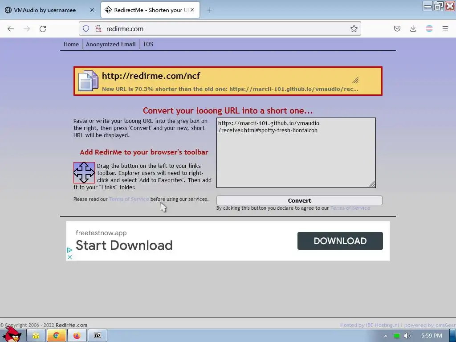Screen dimensions: 456x342
Task: Click the striped profile avatar icon
Action: pyautogui.click(x=429, y=28)
